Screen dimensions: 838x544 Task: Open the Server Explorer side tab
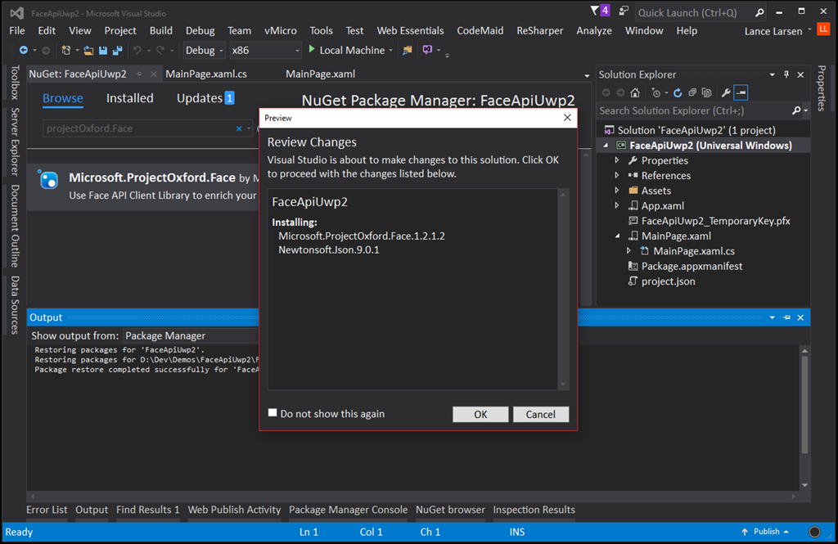pyautogui.click(x=15, y=142)
